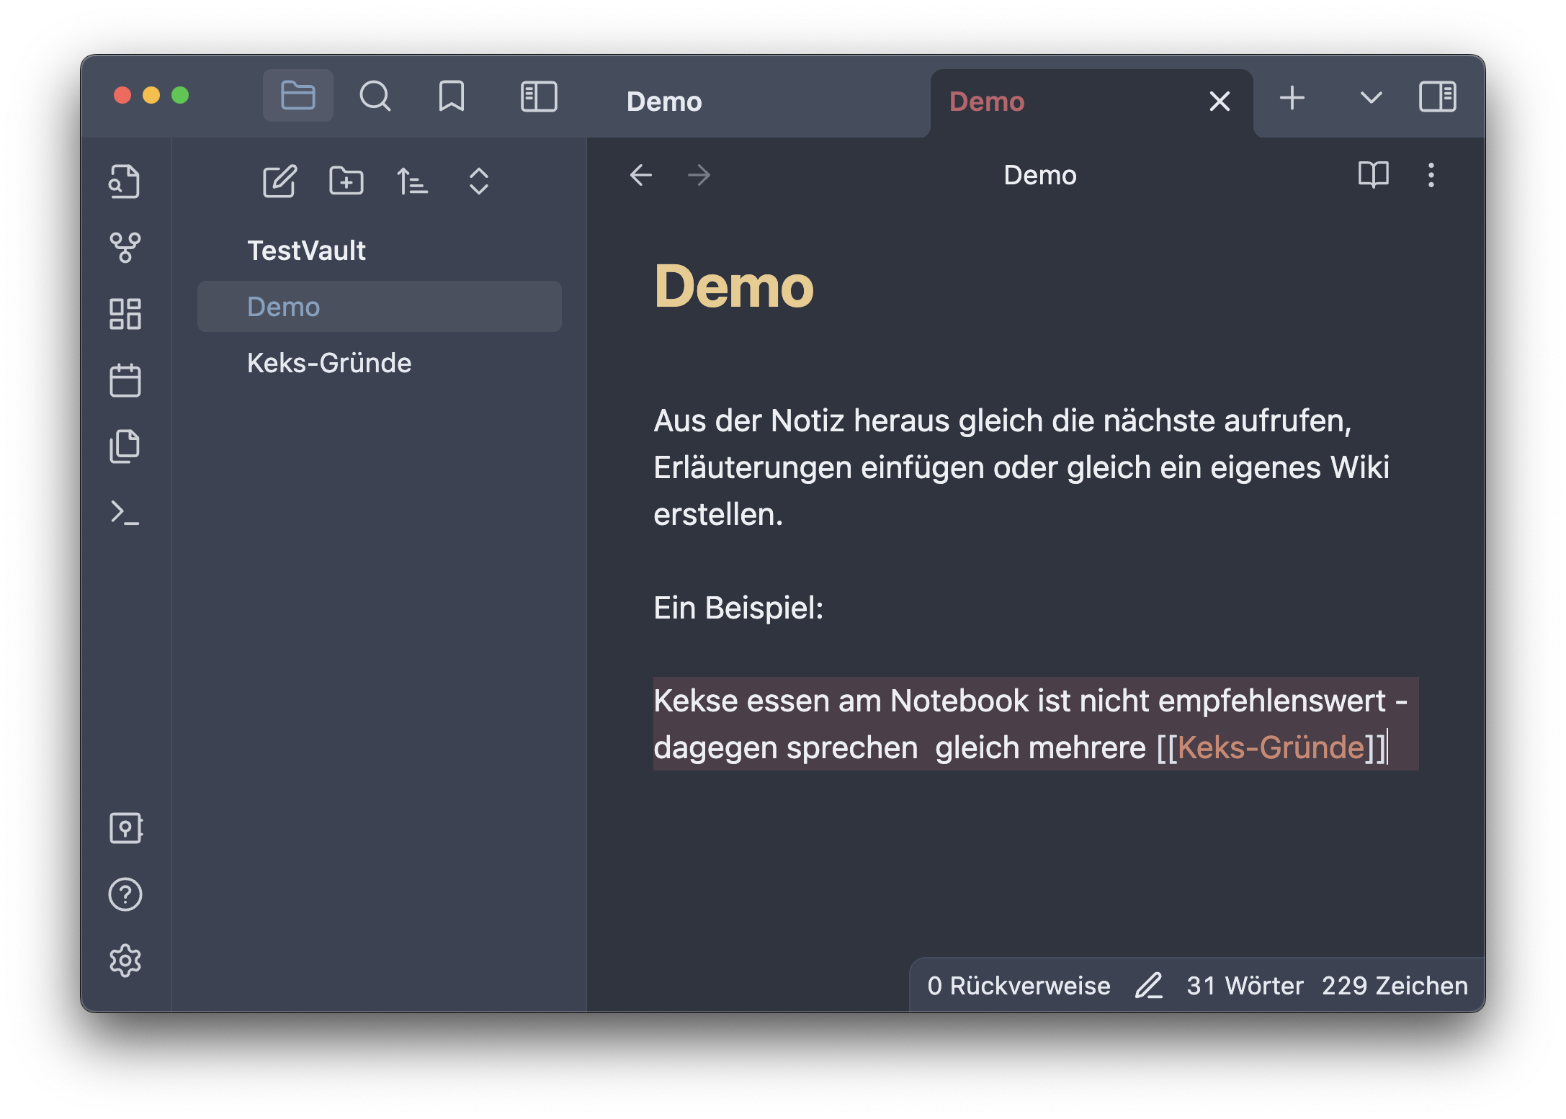1566x1119 pixels.
Task: Click the paragraph starting 'Aus der Notiz'
Action: [1021, 467]
